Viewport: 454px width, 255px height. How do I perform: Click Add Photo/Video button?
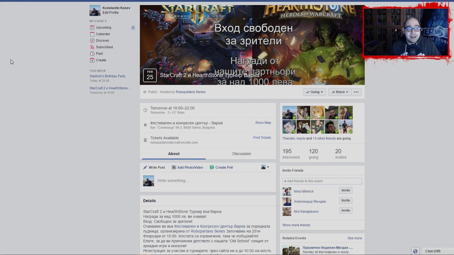187,168
